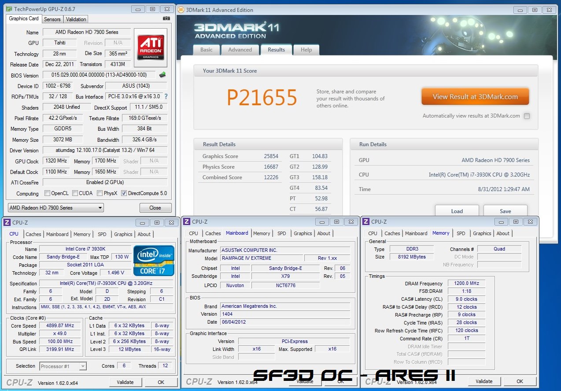
Task: Uncheck DirectCompute 5.0
Action: (124, 193)
